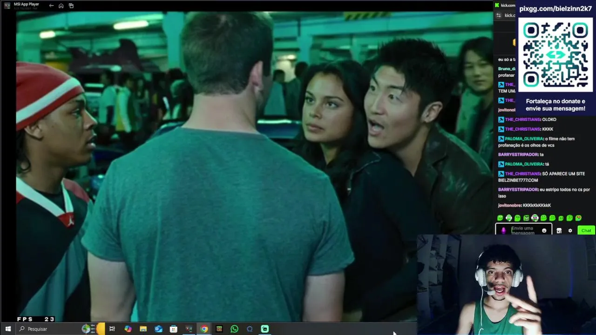596x335 pixels.
Task: Click username THE_CHRISTIANS beside OLOKO
Action: pos(522,120)
